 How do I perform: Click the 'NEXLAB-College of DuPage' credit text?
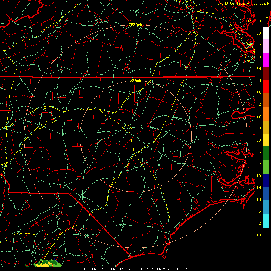pos(241,3)
